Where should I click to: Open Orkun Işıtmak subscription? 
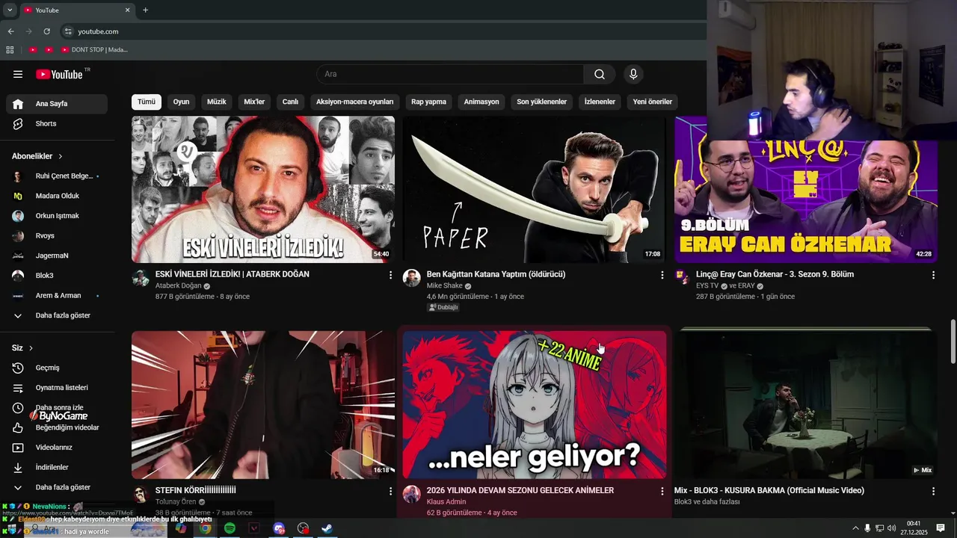(57, 216)
